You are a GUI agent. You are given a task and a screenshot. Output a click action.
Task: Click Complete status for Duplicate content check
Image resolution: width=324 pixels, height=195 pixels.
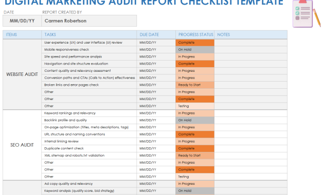[195, 148]
